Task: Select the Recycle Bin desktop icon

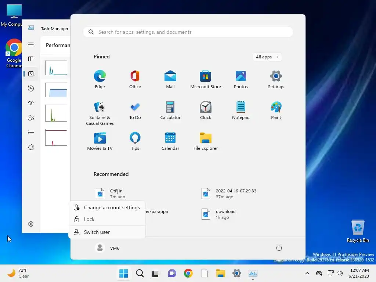Action: (358, 231)
